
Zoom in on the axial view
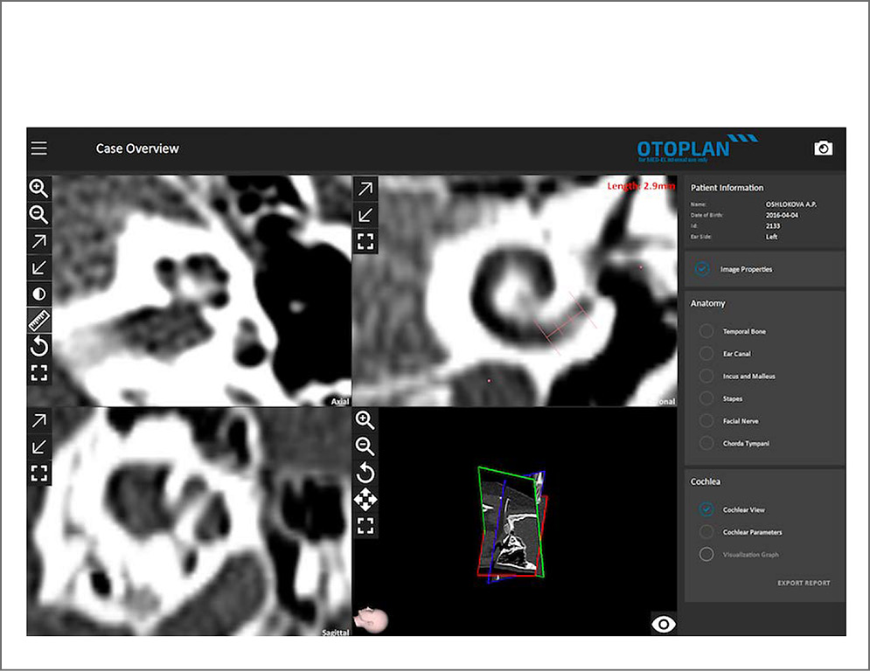click(x=39, y=189)
